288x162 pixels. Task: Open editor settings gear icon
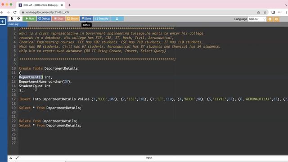pyautogui.click(x=276, y=19)
